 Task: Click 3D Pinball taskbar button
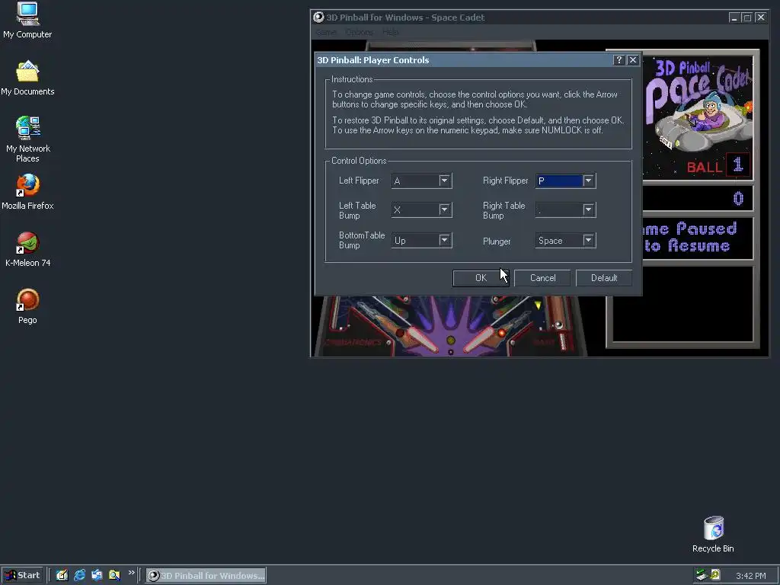click(206, 576)
